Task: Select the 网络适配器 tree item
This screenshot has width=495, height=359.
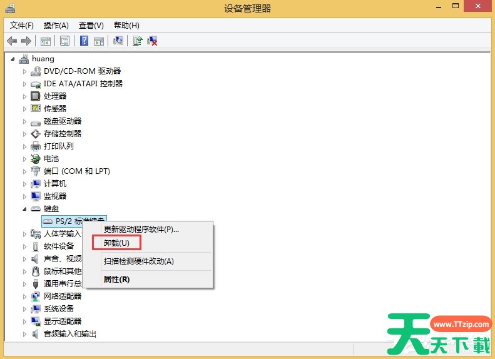Action: tap(63, 296)
